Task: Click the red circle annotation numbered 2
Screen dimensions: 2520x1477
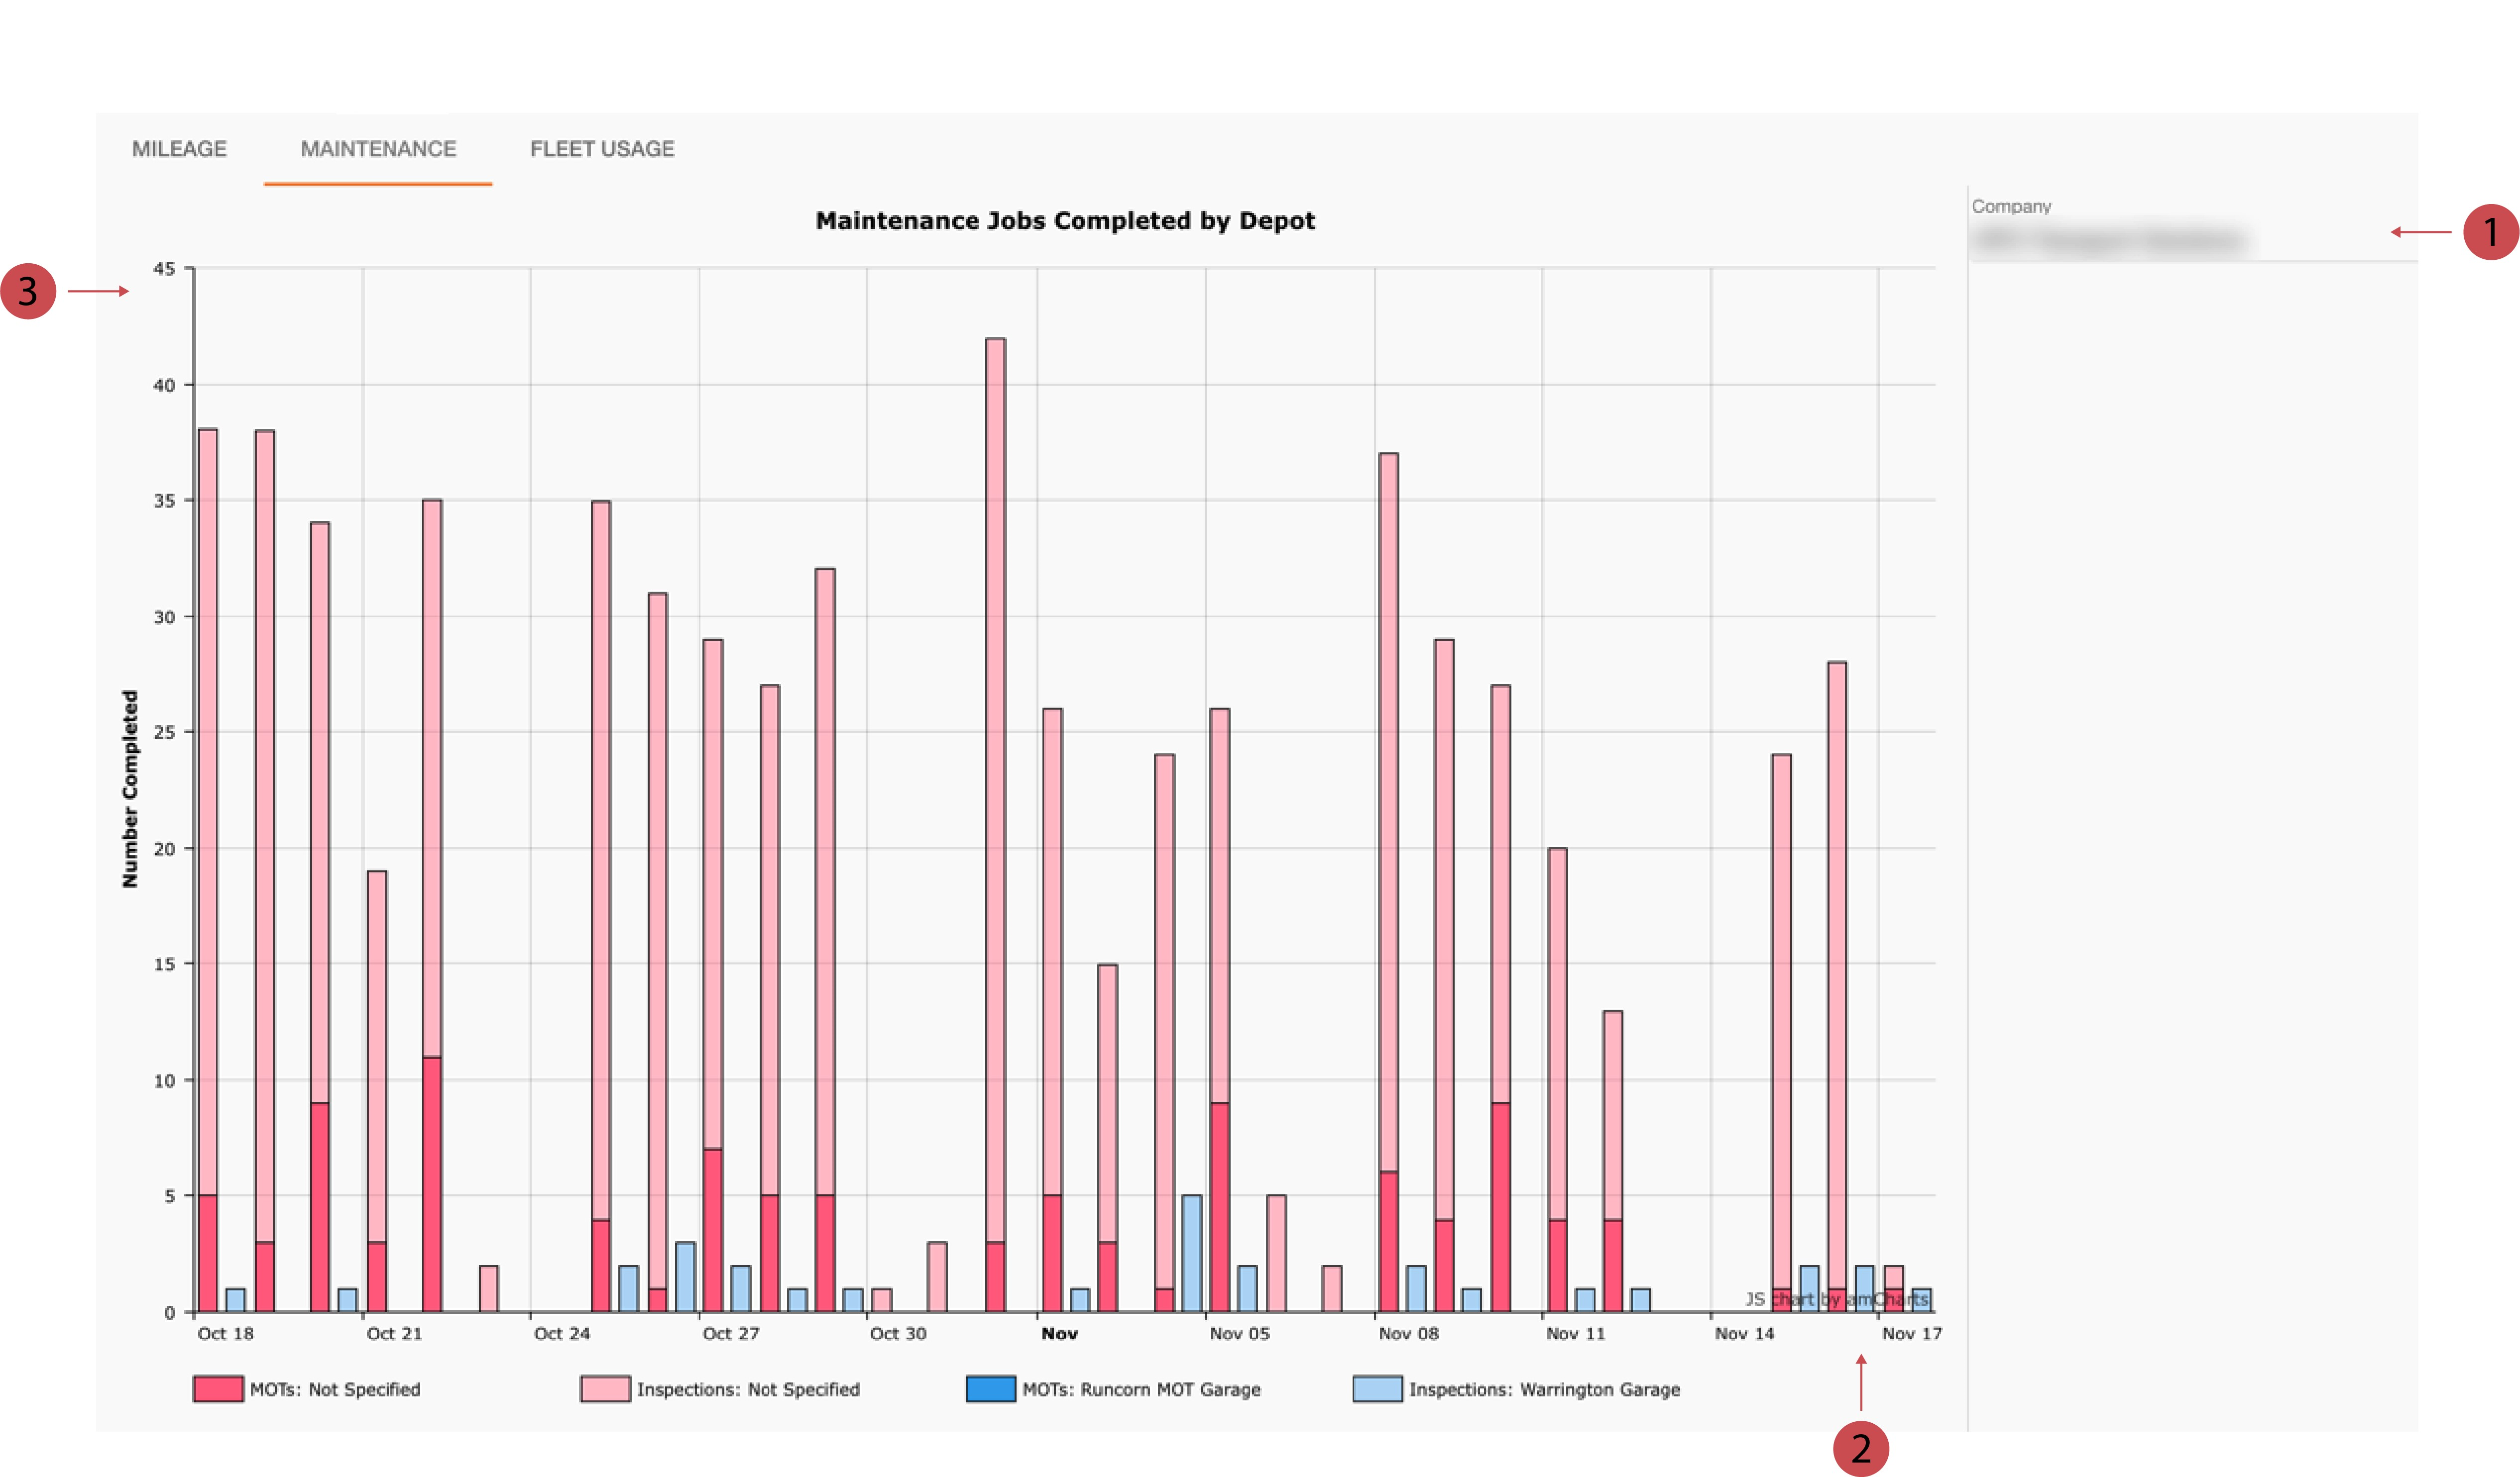Action: [1860, 1448]
